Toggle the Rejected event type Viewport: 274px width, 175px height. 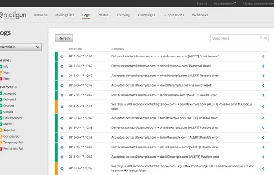tap(1, 131)
